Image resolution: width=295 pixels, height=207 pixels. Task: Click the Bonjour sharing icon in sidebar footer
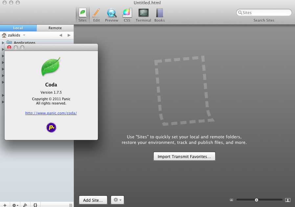(25, 205)
